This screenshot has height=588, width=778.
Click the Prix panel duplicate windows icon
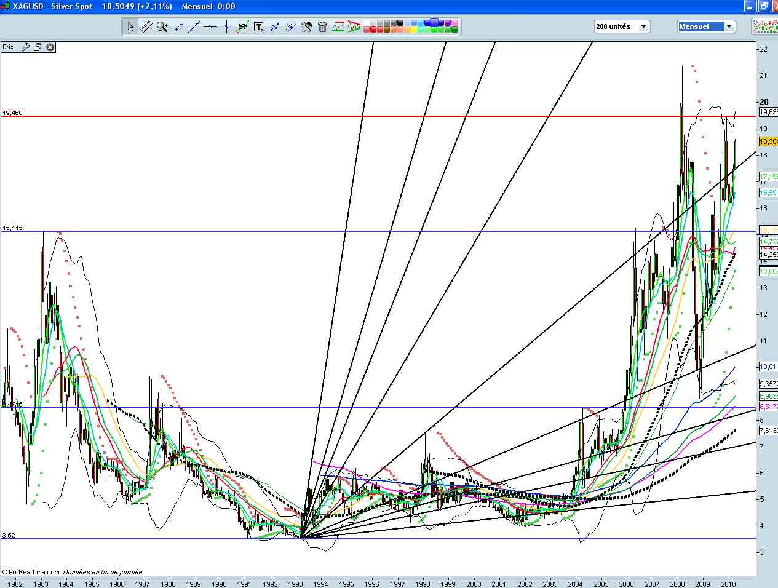point(38,47)
